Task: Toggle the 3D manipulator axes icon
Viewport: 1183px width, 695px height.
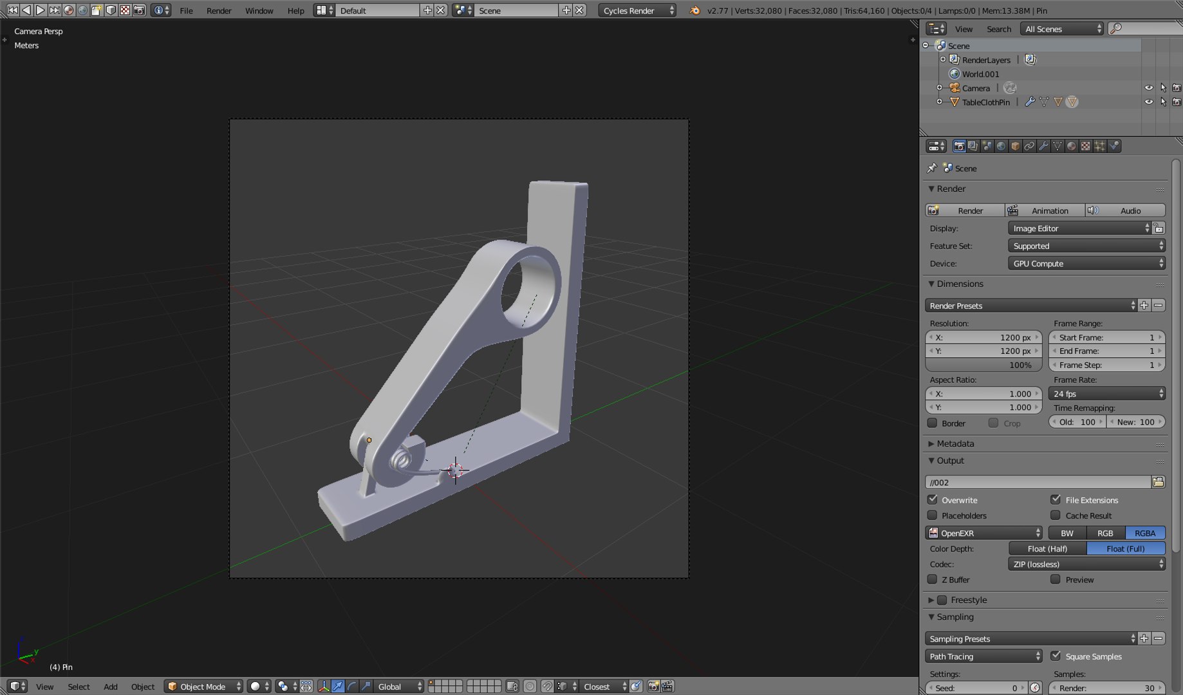Action: [324, 687]
